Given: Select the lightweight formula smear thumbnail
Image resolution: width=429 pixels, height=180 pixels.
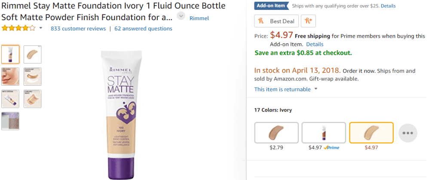Looking at the screenshot, I should 33,76.
